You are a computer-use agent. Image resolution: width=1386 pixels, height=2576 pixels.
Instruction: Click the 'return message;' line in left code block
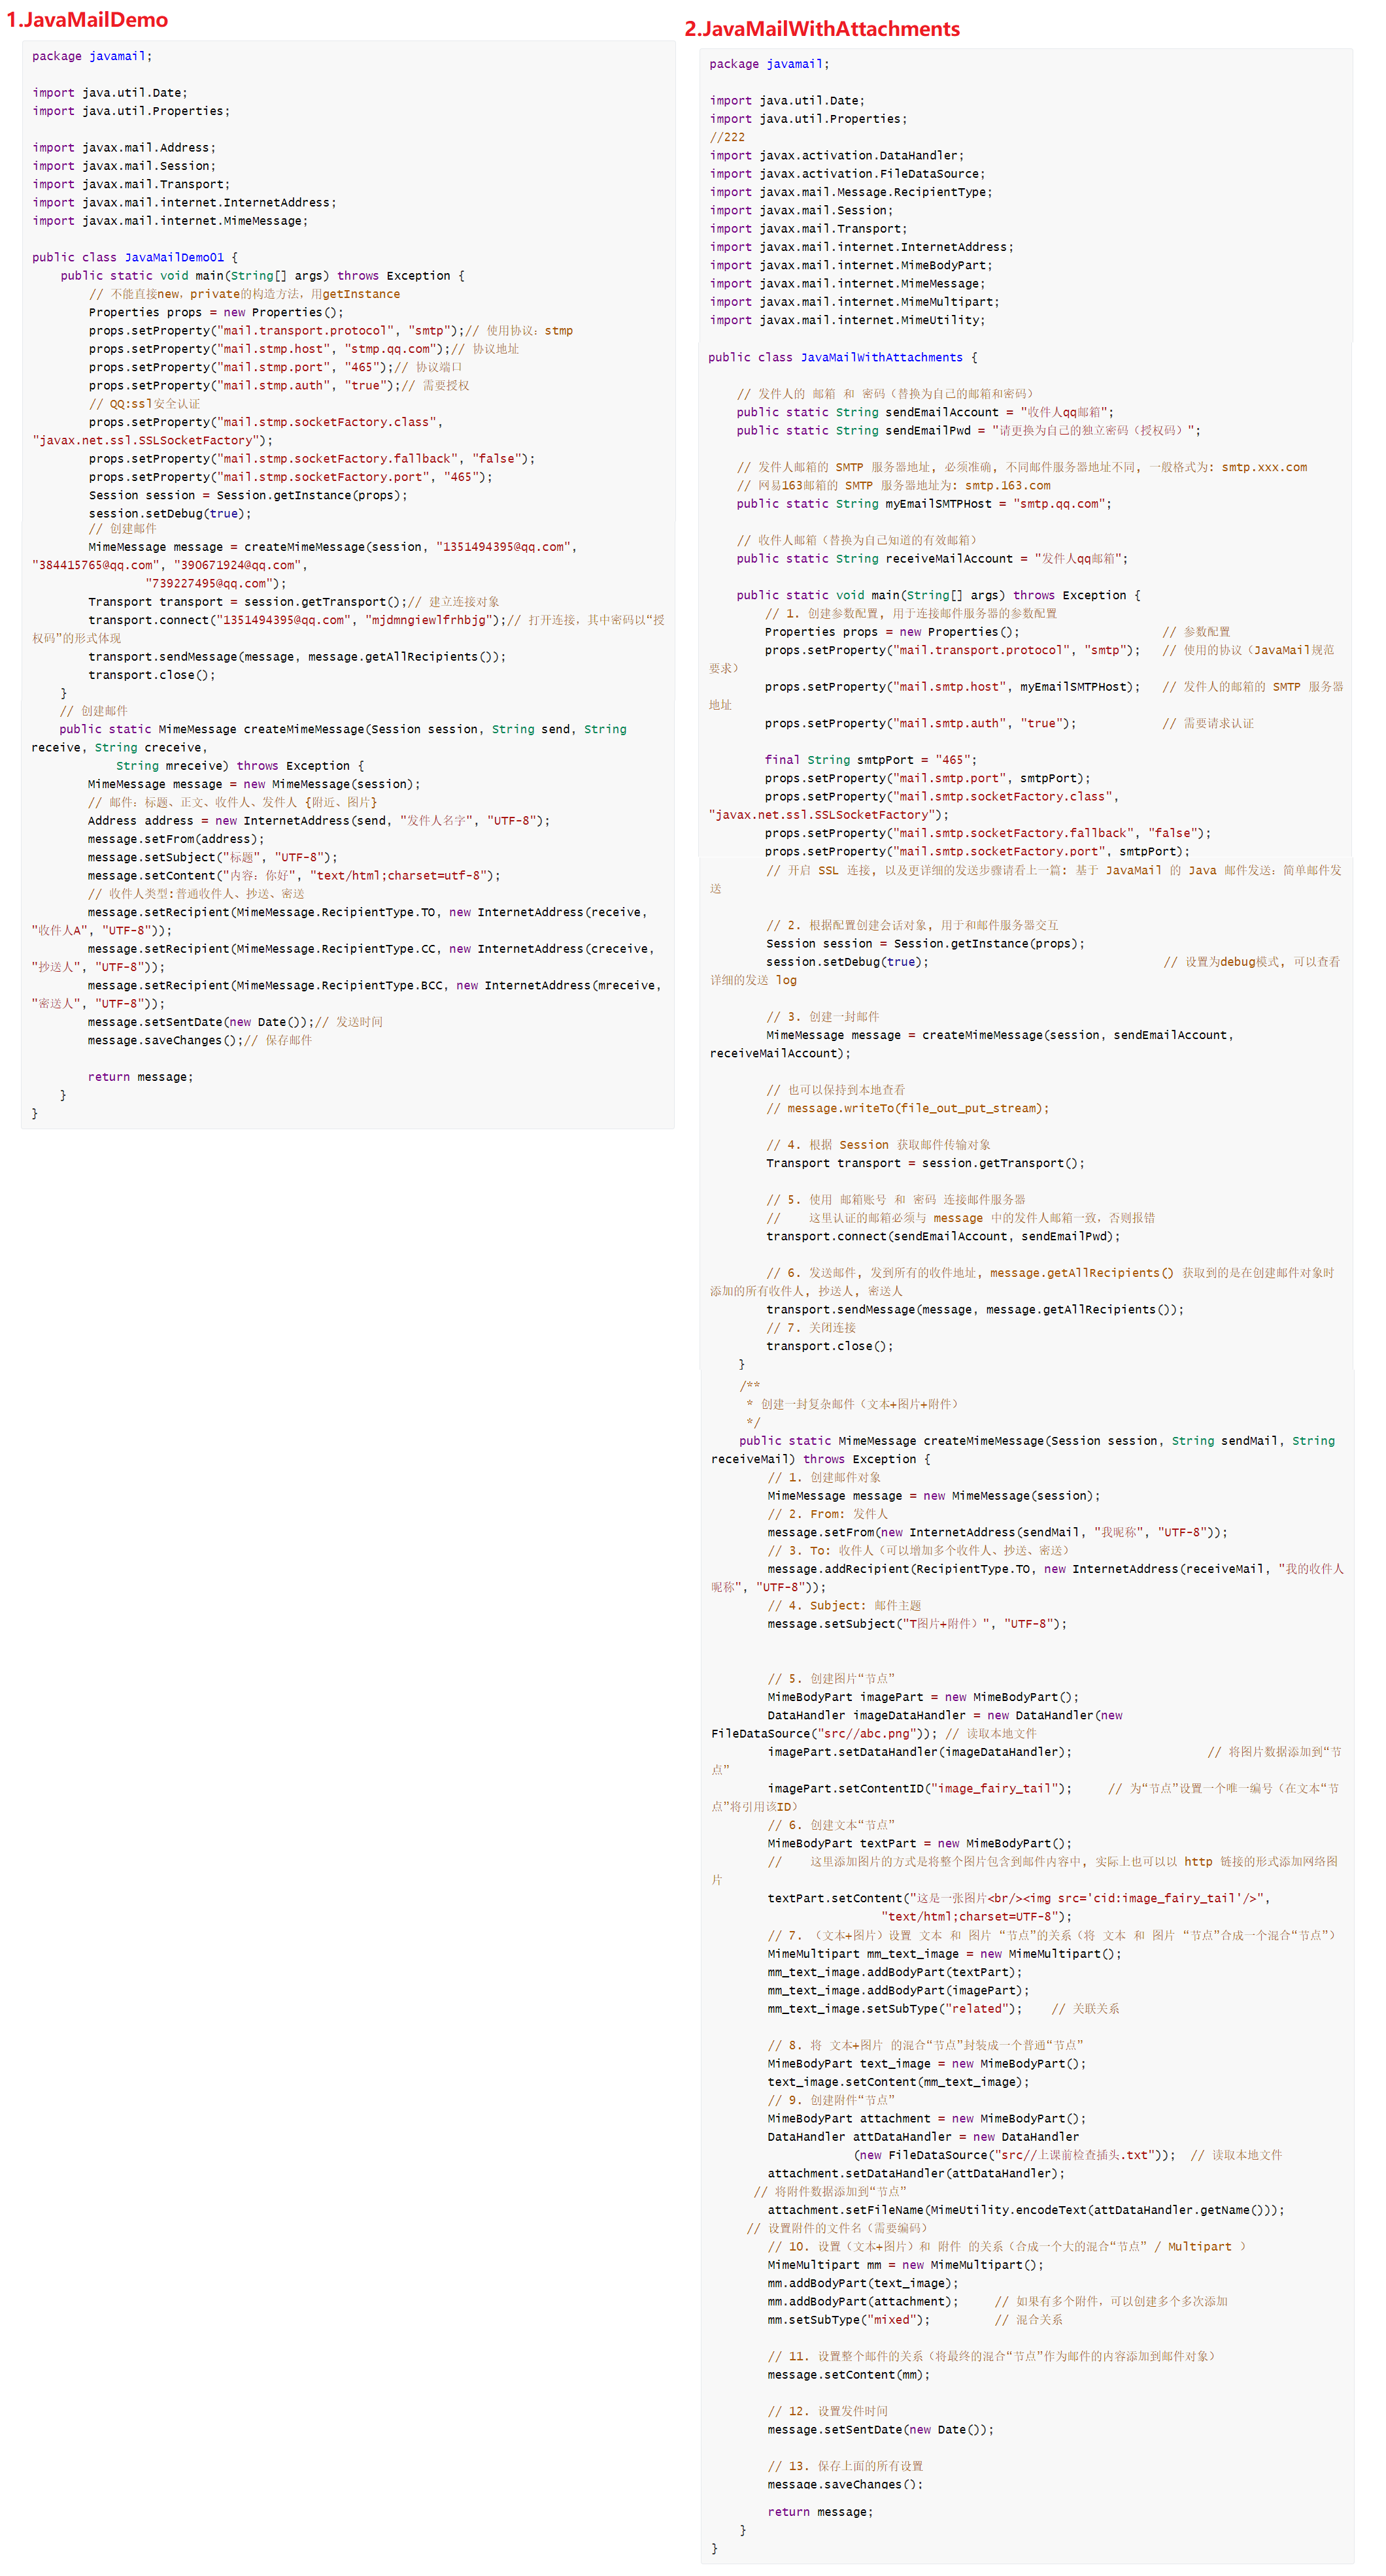(x=140, y=1077)
